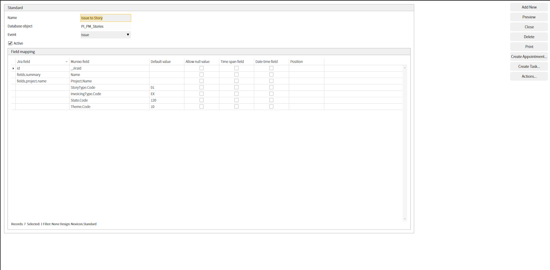Click the 'InvoicingType.Code' cell

tap(109, 94)
